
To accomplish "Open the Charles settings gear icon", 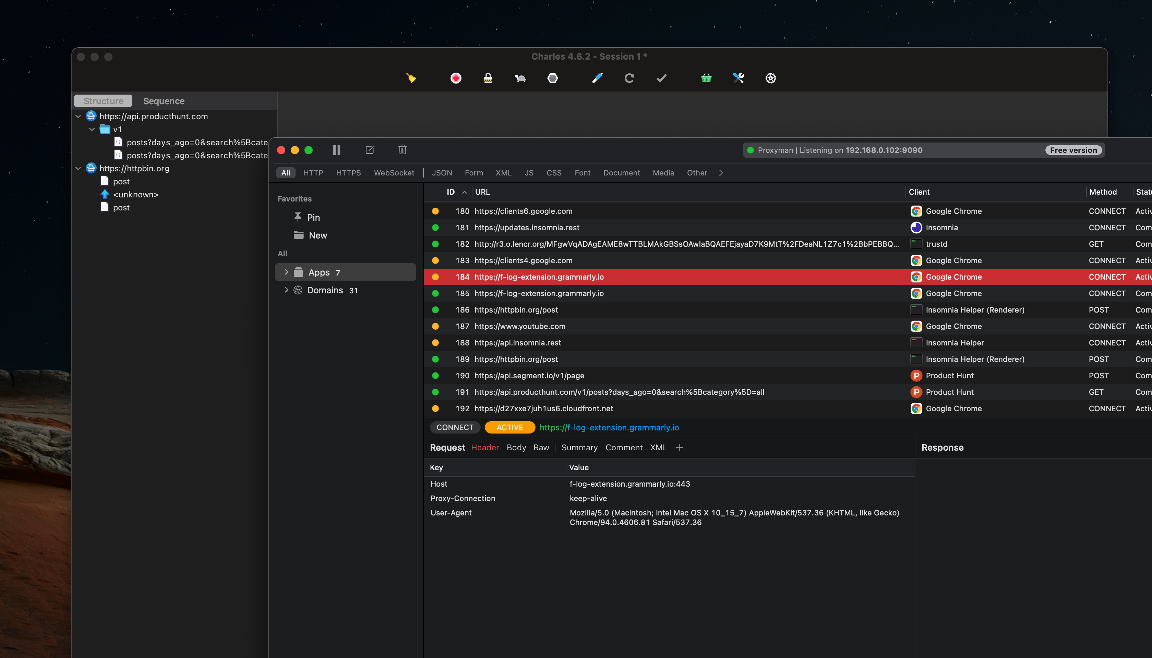I will pyautogui.click(x=770, y=78).
